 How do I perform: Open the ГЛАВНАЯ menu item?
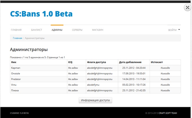pos(16,30)
